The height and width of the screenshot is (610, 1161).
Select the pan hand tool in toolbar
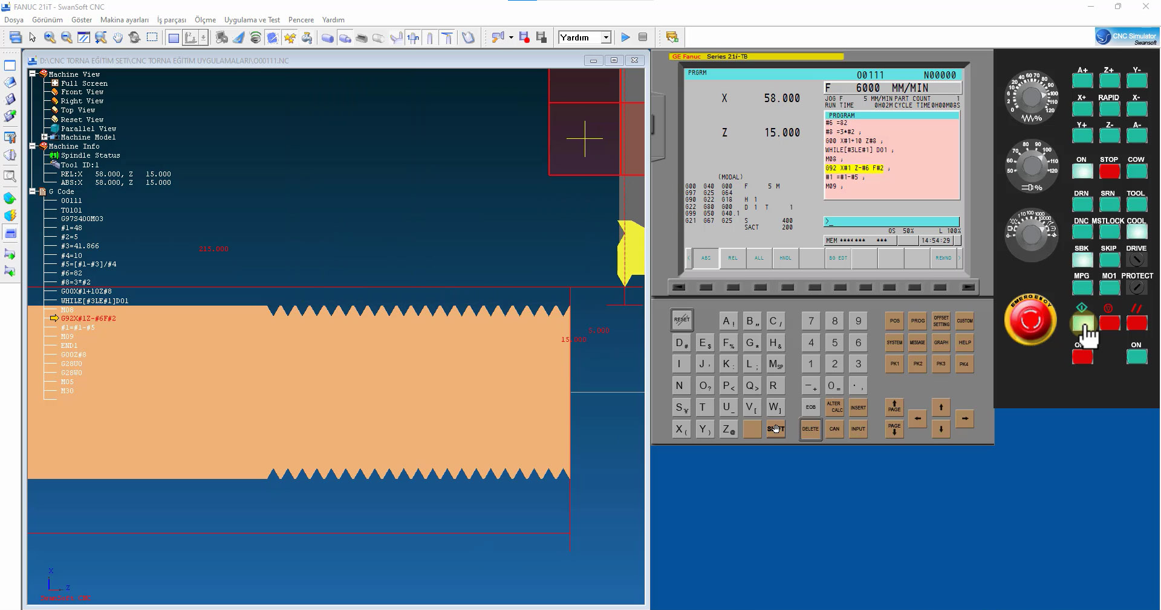pos(117,37)
